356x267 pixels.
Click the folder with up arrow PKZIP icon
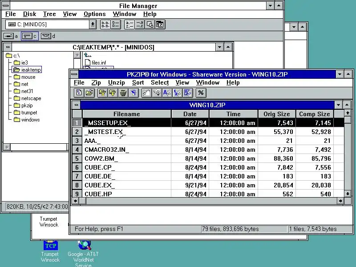tap(103, 93)
